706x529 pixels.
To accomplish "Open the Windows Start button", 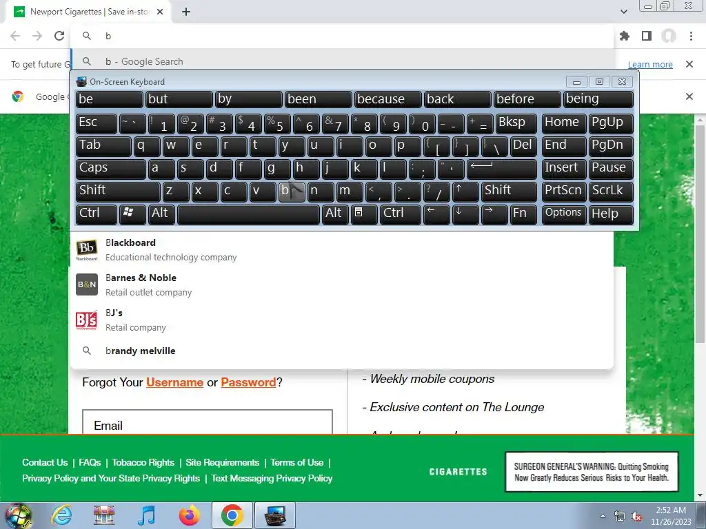I will click(18, 515).
